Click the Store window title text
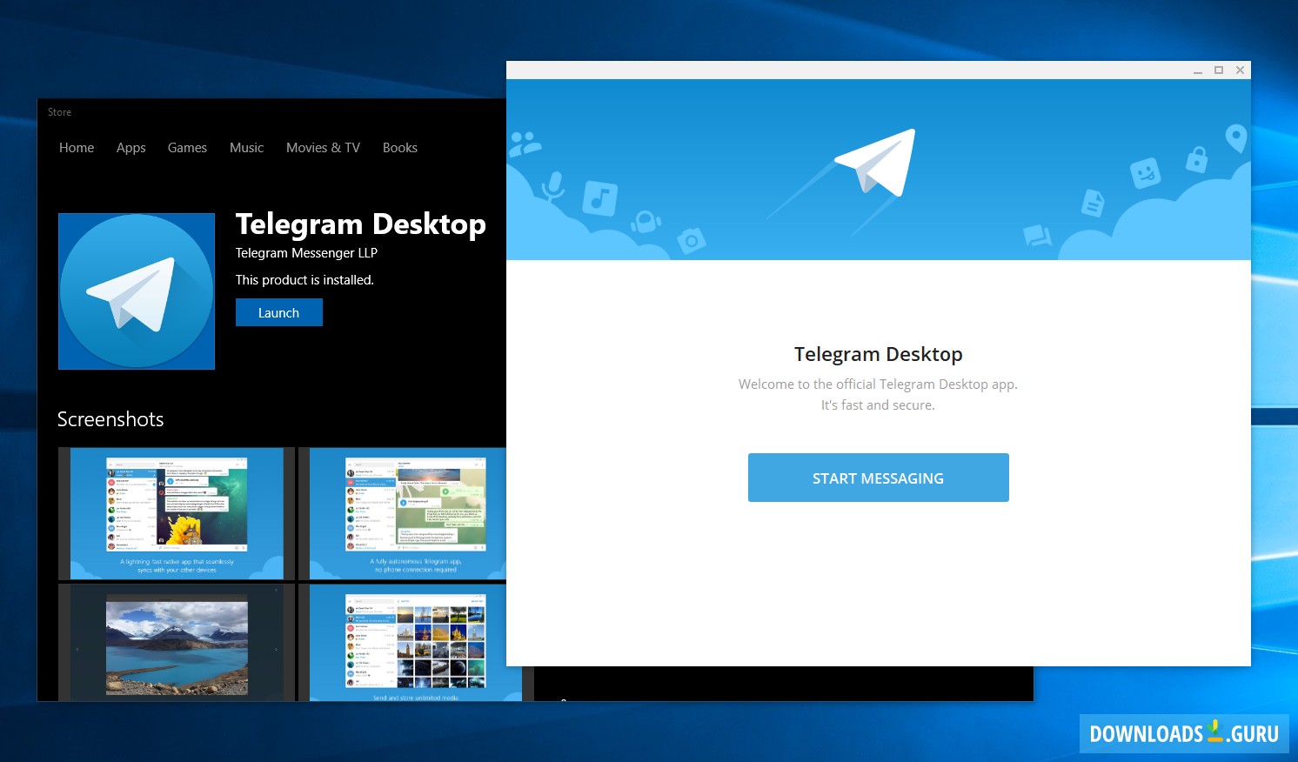The width and height of the screenshot is (1298, 762). point(60,112)
